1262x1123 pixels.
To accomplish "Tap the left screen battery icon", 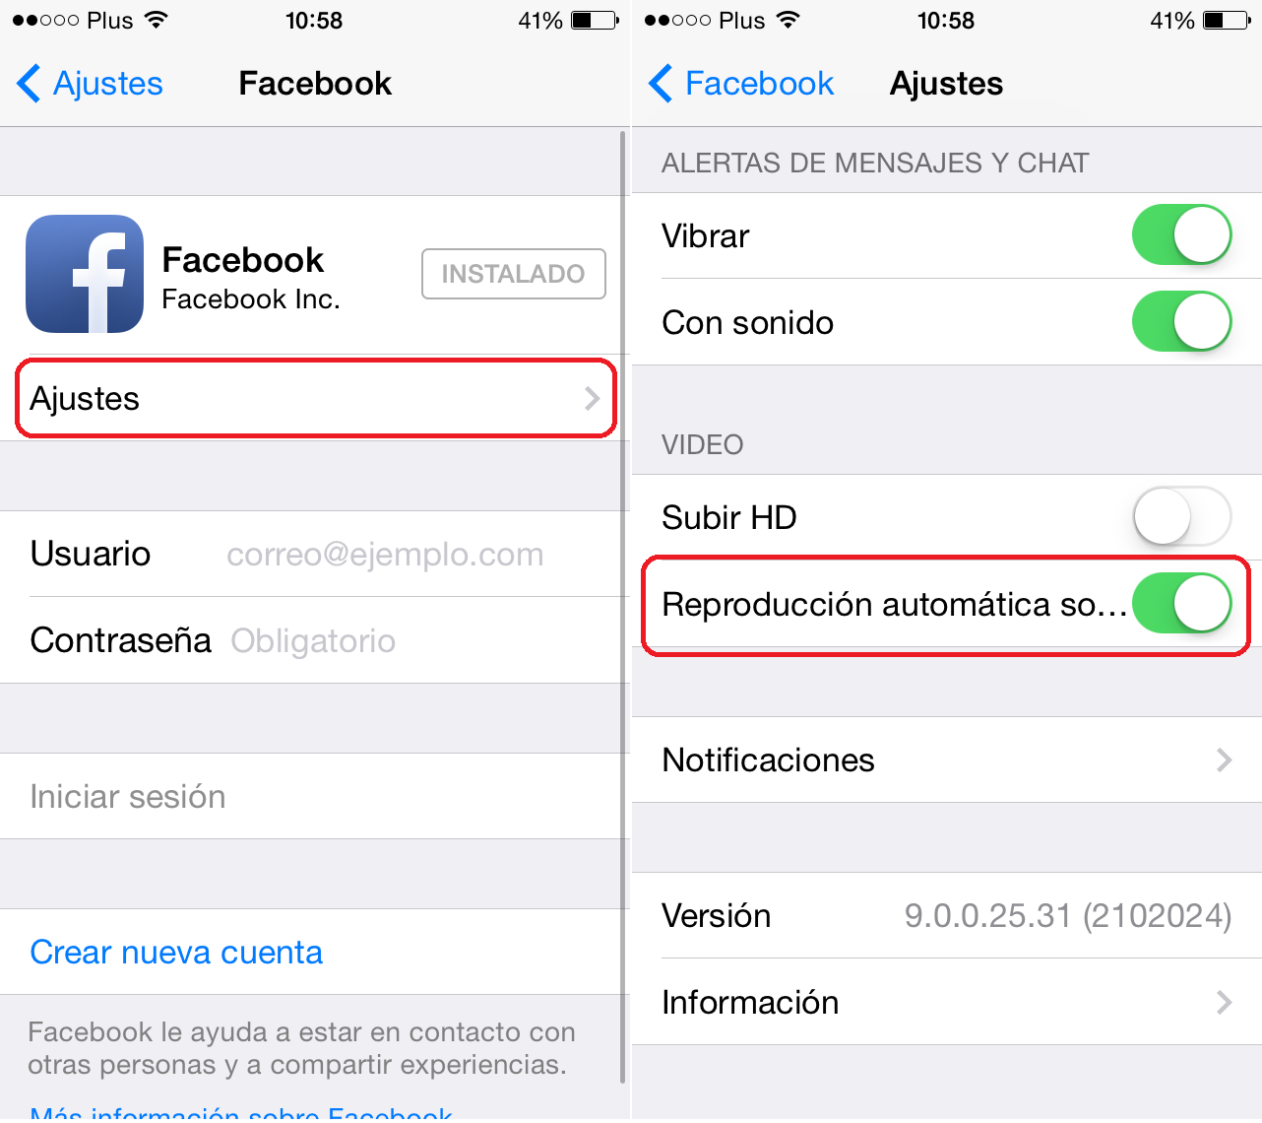I will click(x=595, y=20).
